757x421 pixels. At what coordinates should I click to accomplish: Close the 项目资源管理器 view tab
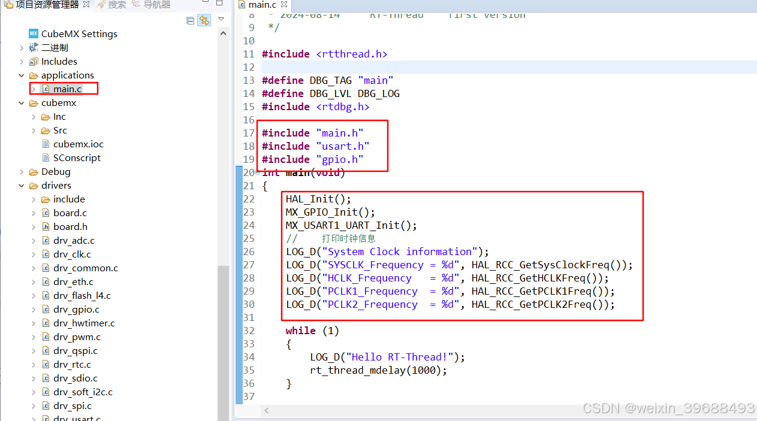tap(86, 5)
